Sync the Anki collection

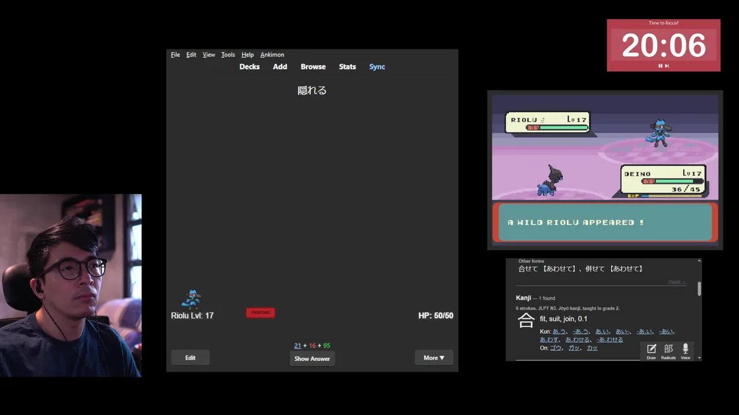pyautogui.click(x=377, y=67)
